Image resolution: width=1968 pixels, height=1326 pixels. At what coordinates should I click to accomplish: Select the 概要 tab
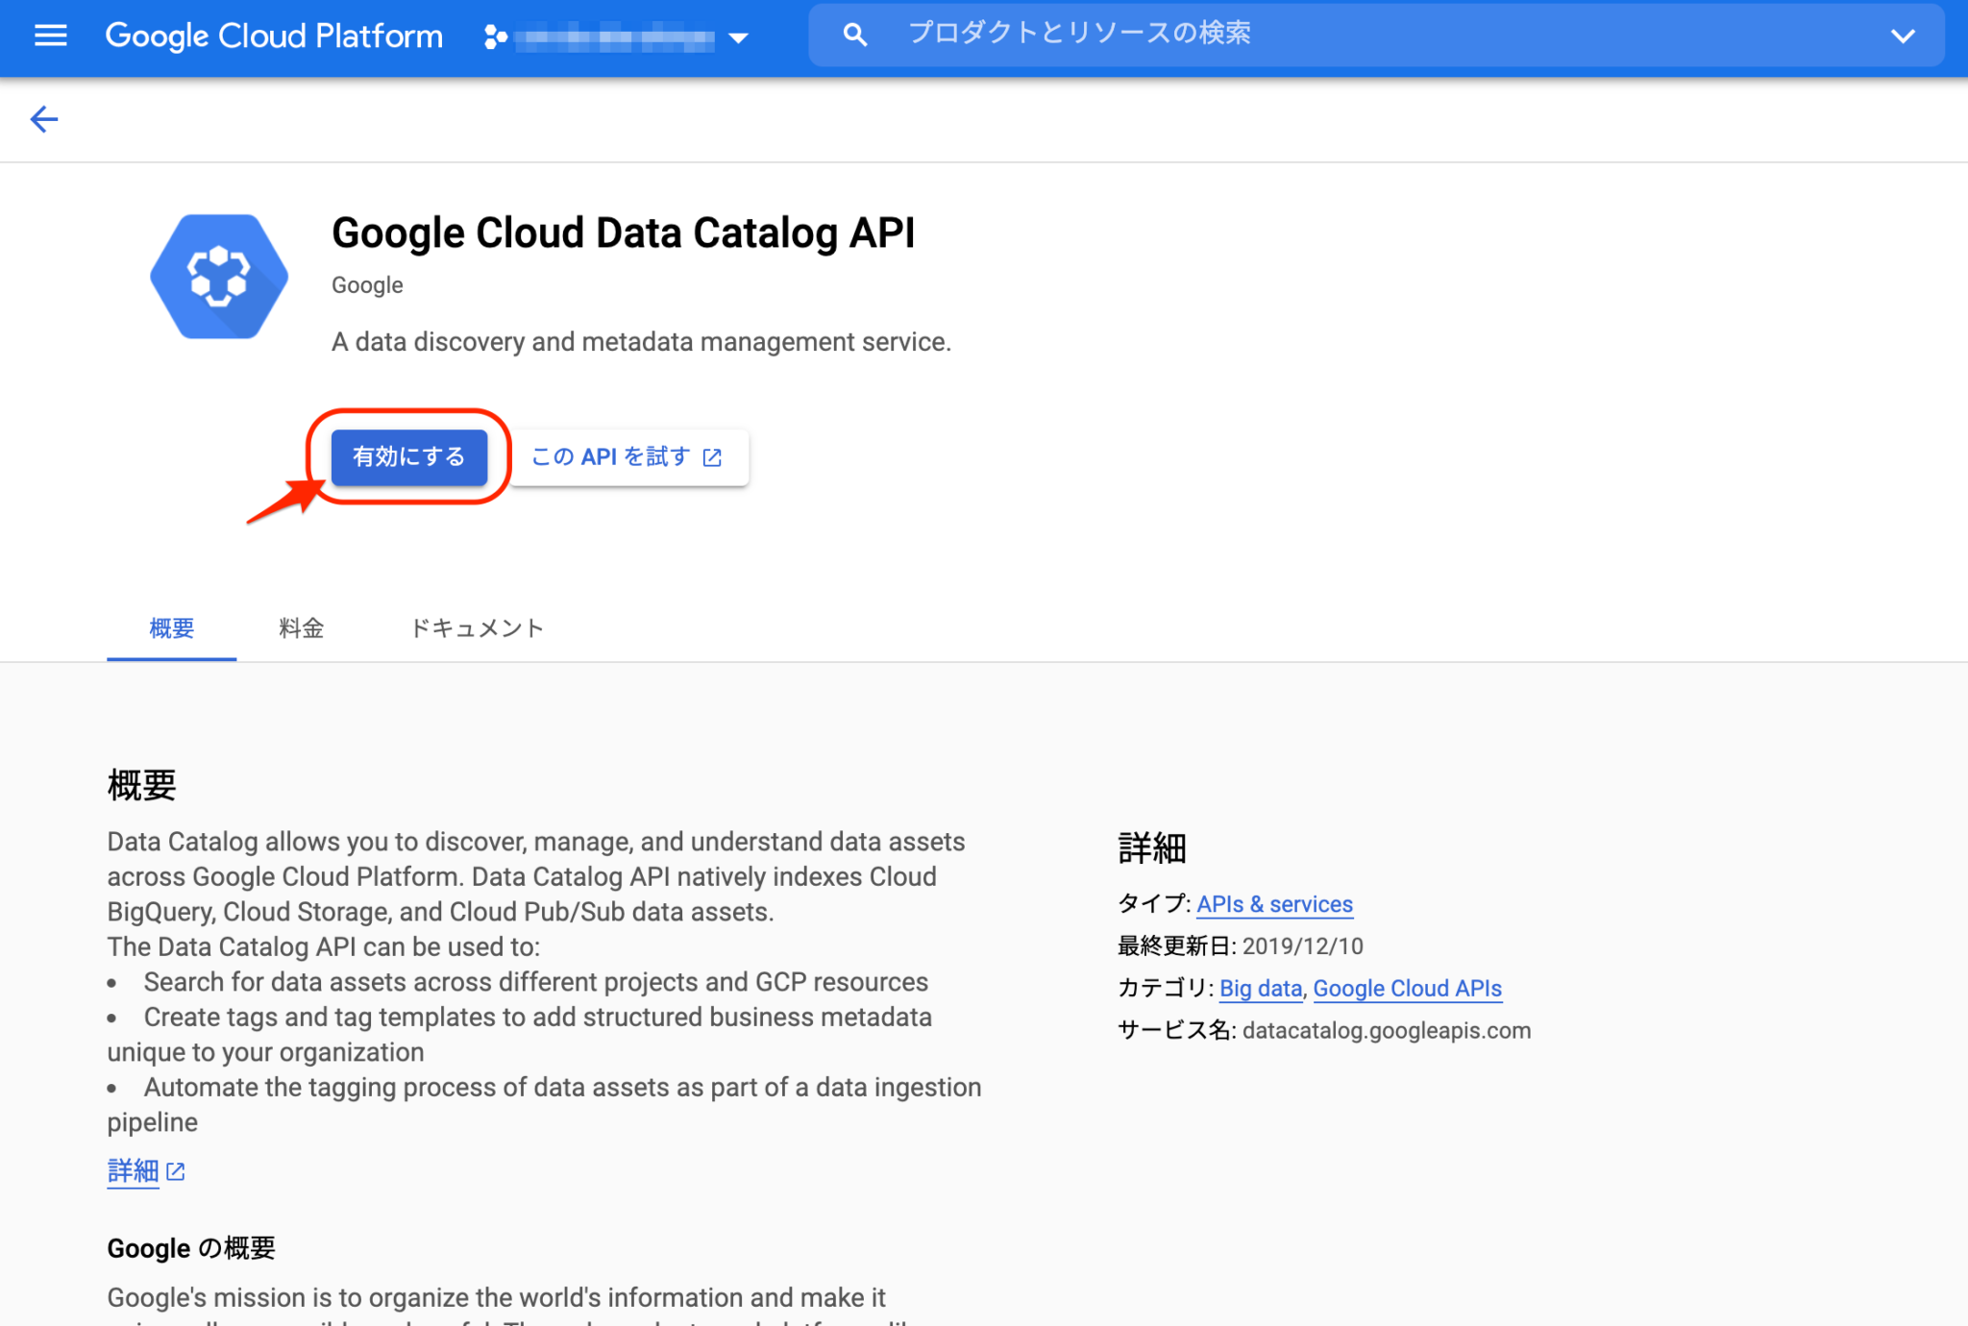tap(171, 627)
